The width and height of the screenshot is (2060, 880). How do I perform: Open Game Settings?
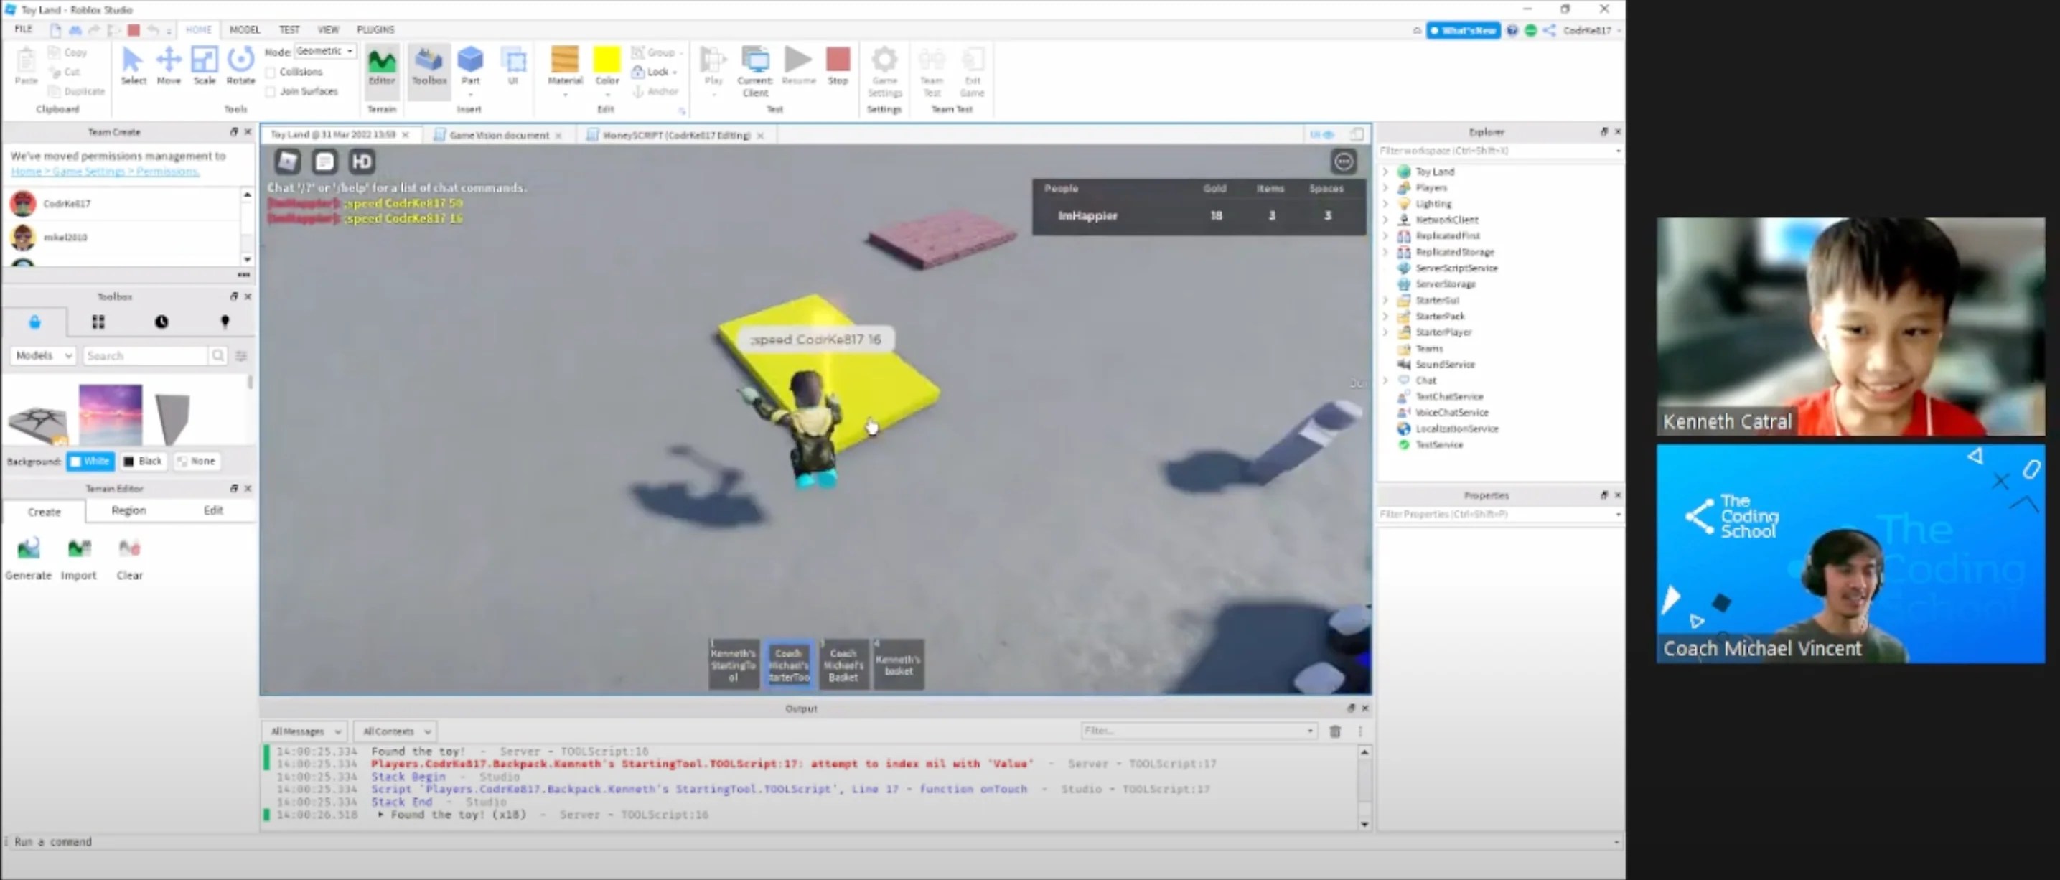[x=884, y=68]
